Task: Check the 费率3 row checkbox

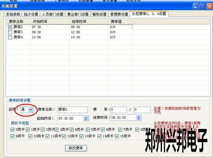Action: [x=10, y=32]
